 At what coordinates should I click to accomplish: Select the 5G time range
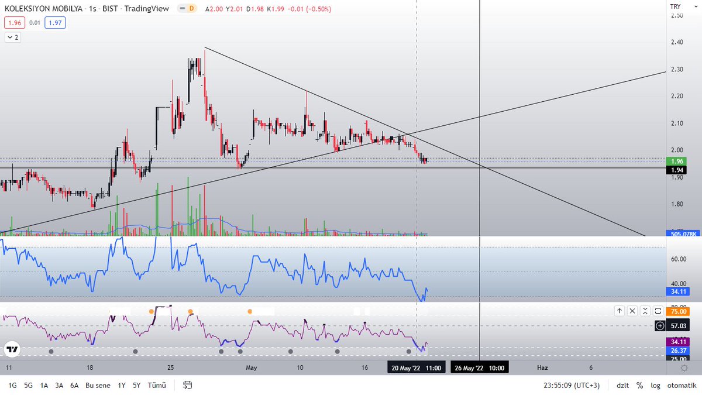(x=28, y=385)
